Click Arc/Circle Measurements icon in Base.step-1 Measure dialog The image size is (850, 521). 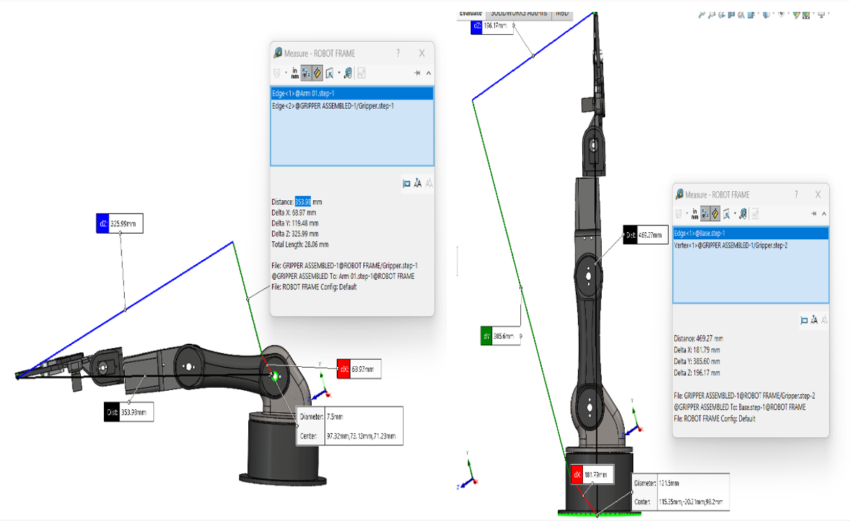[678, 213]
